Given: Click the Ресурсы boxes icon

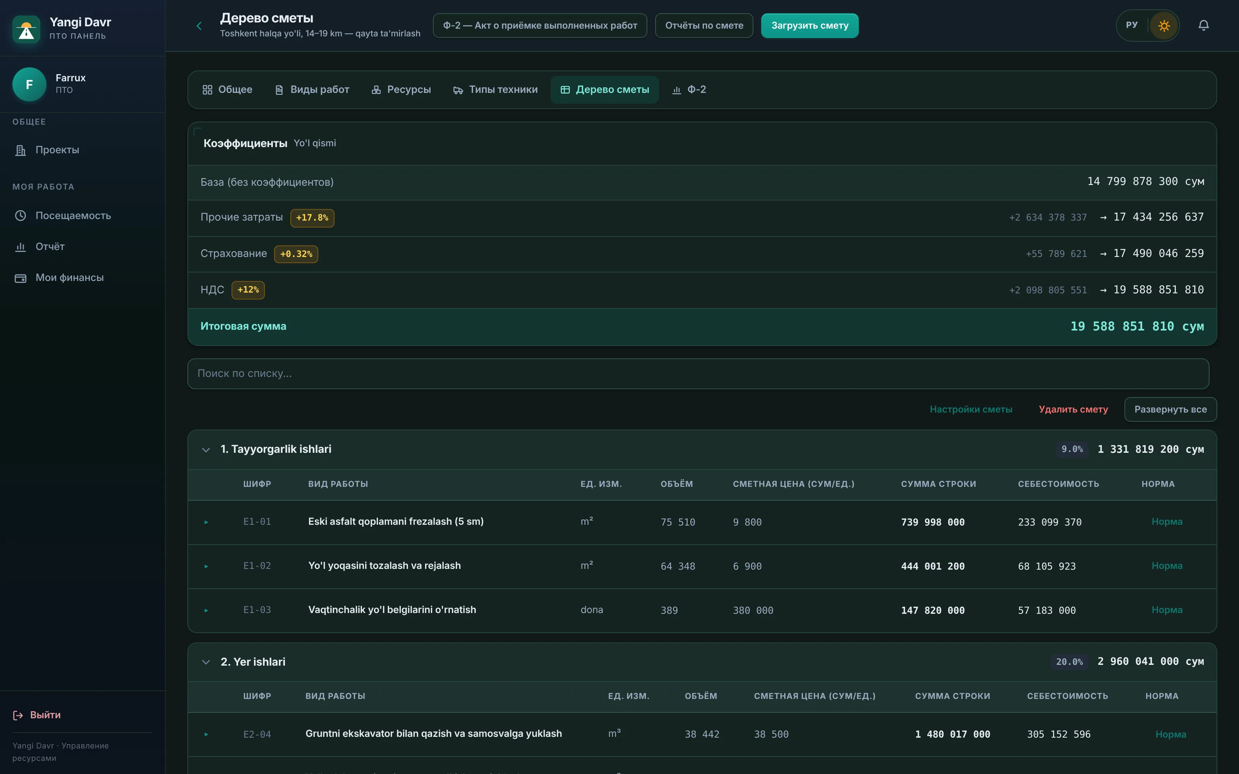Looking at the screenshot, I should (376, 89).
